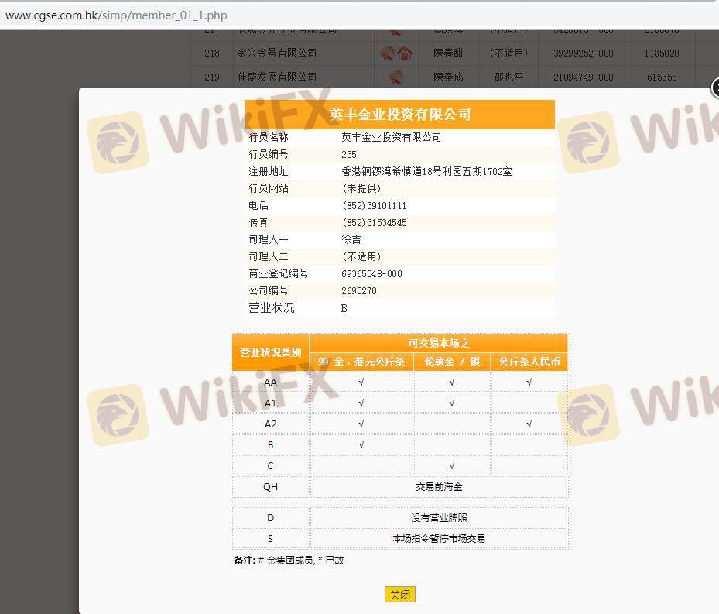The width and height of the screenshot is (719, 614).
Task: Click the 没有营业牌照 cell in row D
Action: coord(439,518)
